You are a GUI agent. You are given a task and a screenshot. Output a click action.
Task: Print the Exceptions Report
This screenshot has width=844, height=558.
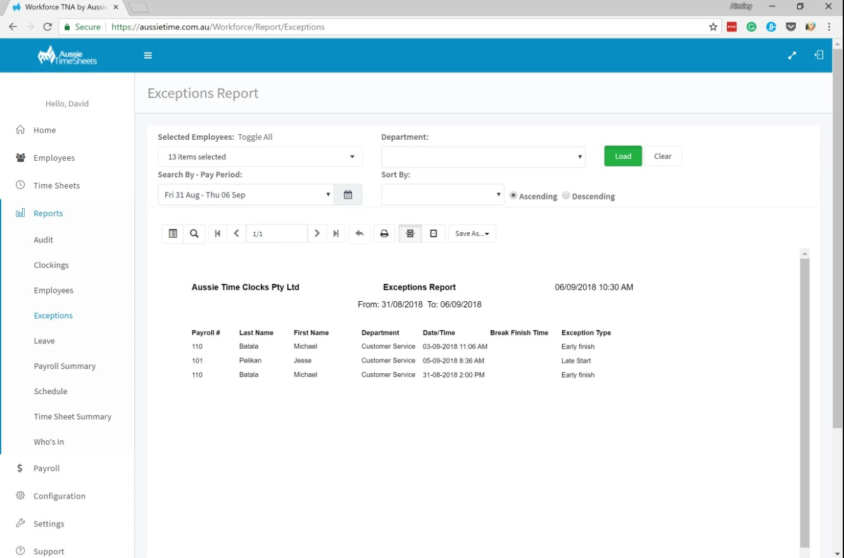[384, 233]
